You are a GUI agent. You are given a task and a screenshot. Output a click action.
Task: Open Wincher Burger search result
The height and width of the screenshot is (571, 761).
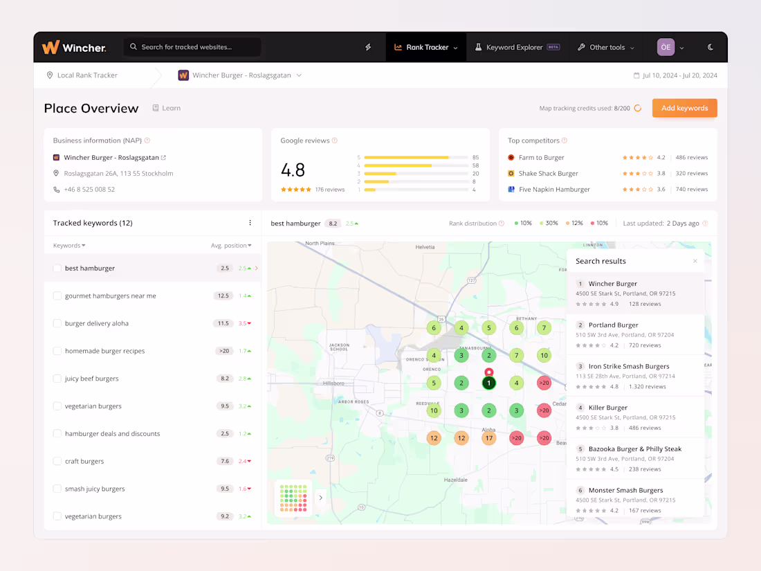click(635, 293)
